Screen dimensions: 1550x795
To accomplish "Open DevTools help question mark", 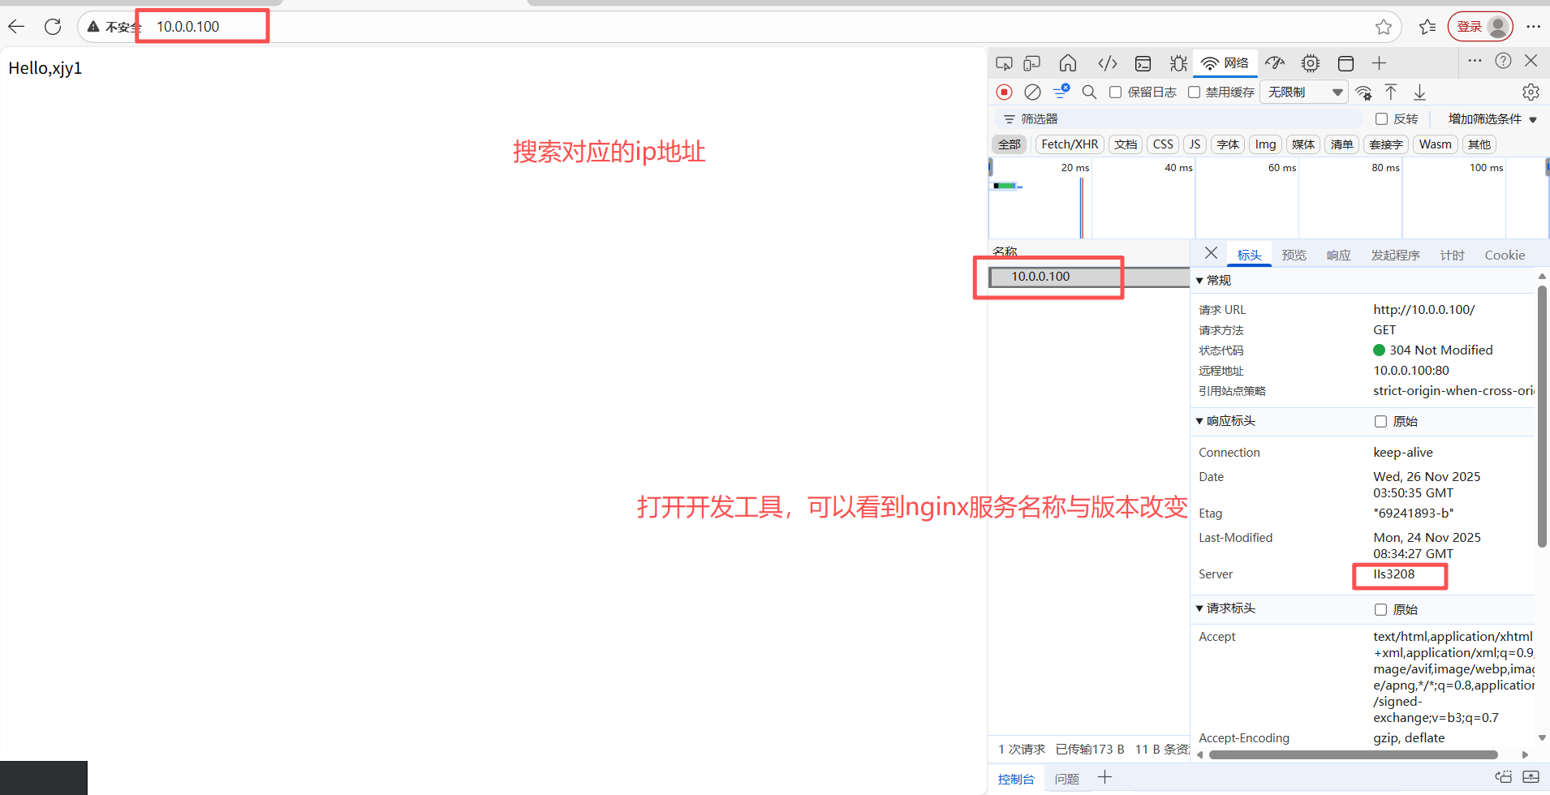I will [1503, 61].
